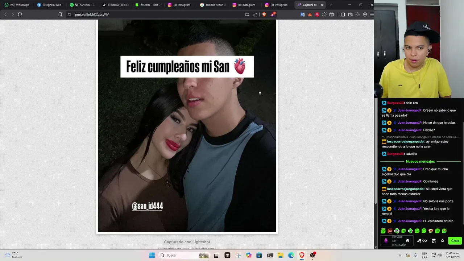Open channel points dots icon
The image size is (464, 261).
(x=419, y=241)
